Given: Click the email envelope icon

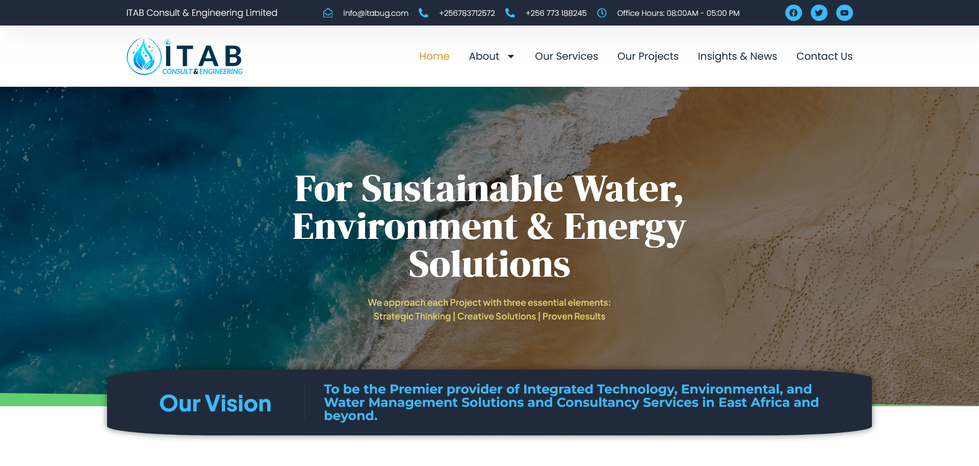Looking at the screenshot, I should click(x=328, y=13).
